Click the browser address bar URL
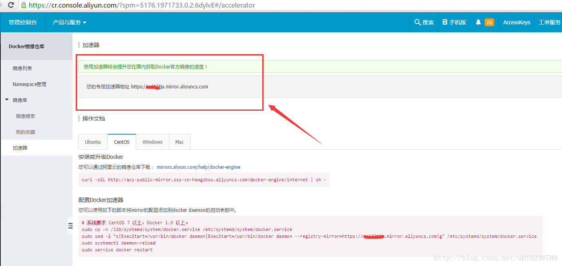The image size is (562, 266). (x=142, y=6)
